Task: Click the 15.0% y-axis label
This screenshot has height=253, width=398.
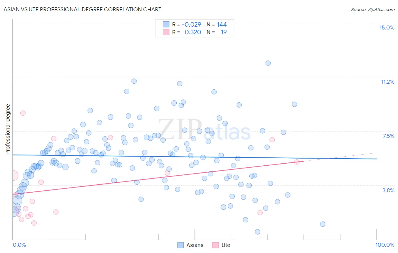Action: point(387,28)
